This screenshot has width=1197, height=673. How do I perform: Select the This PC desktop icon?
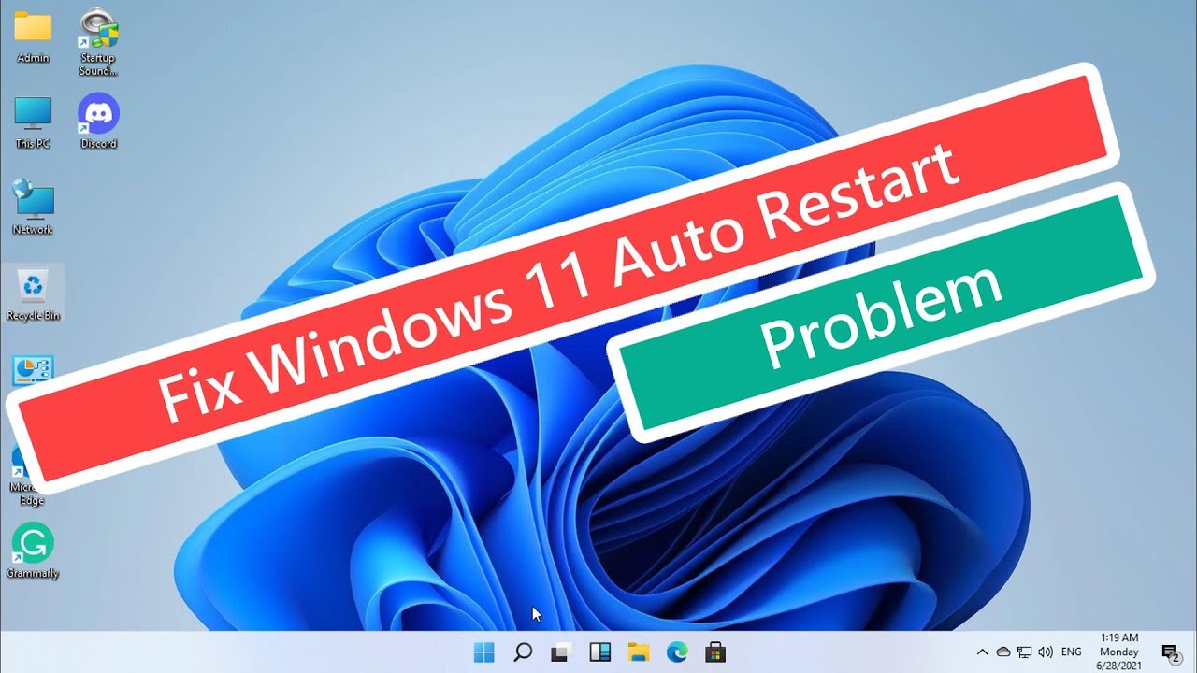click(33, 122)
